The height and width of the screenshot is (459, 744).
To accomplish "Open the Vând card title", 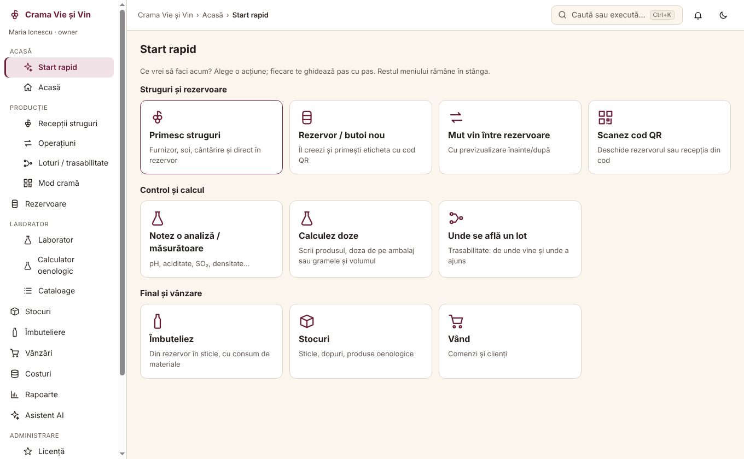I will 459,339.
